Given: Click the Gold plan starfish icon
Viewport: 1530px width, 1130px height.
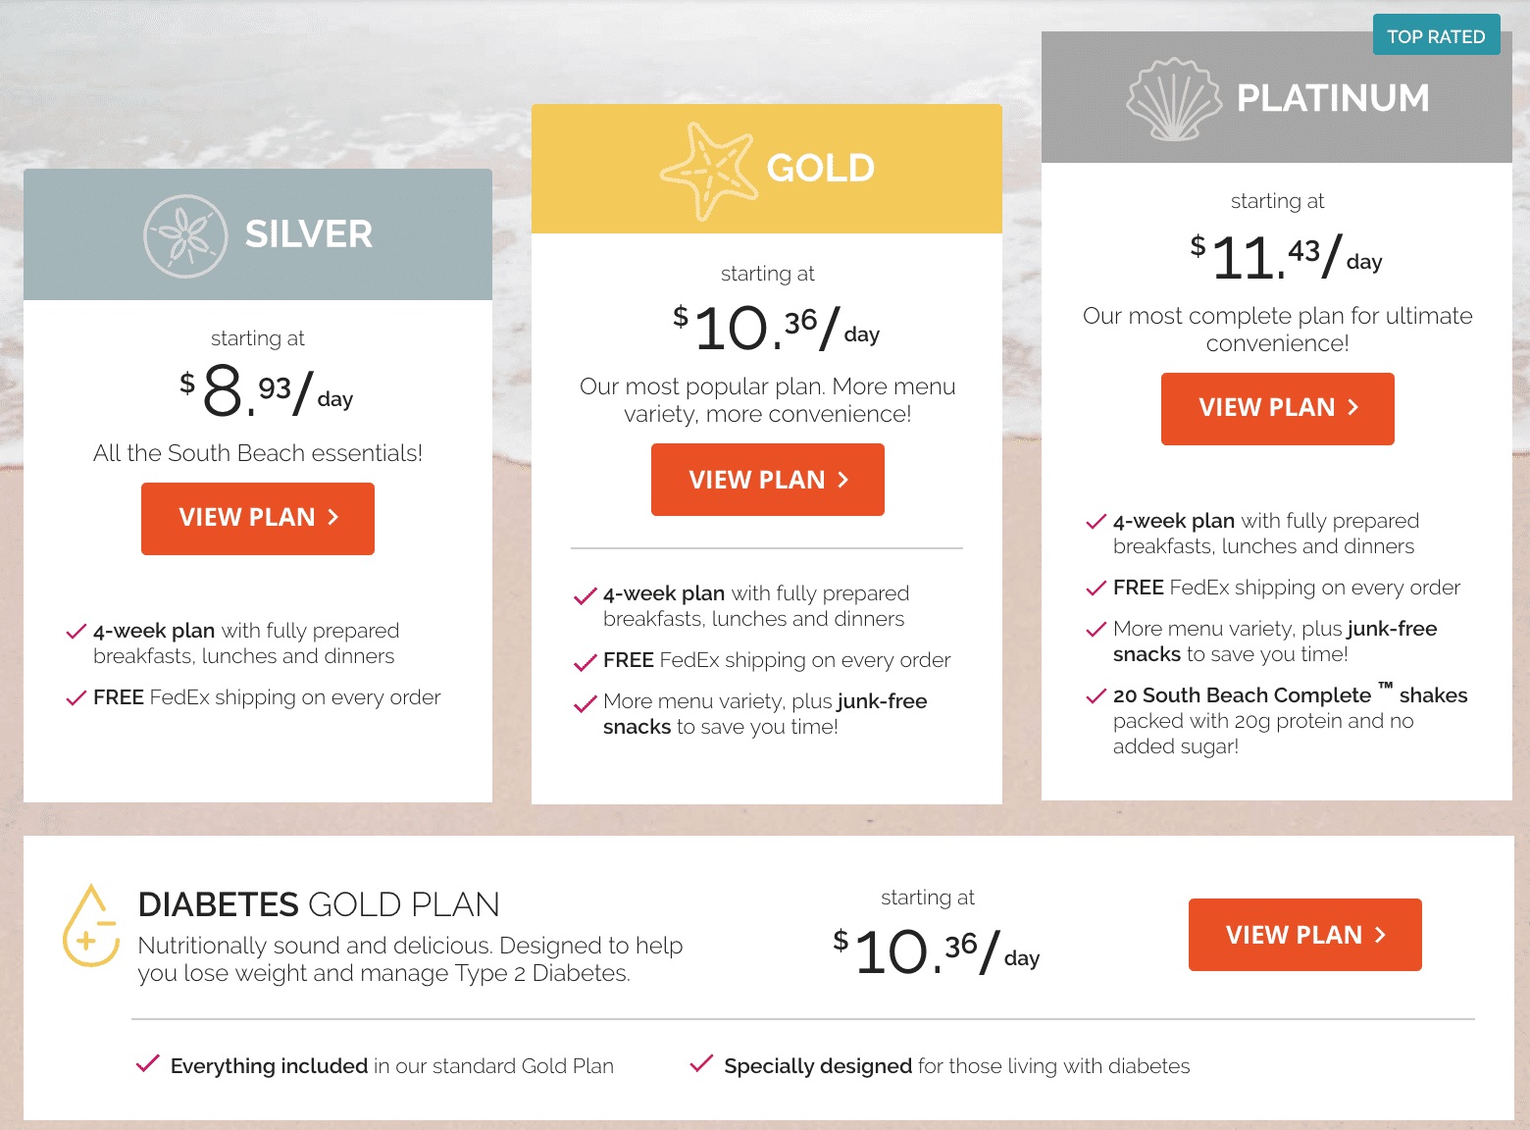Looking at the screenshot, I should [707, 171].
